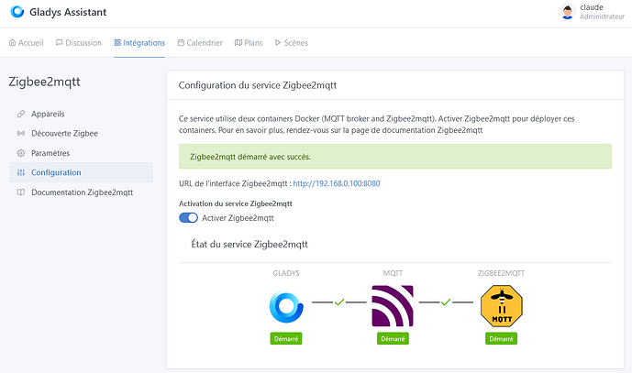Screen dimensions: 632x373
Task: Open the Zigbee2mqtt interface URL link
Action: [336, 184]
